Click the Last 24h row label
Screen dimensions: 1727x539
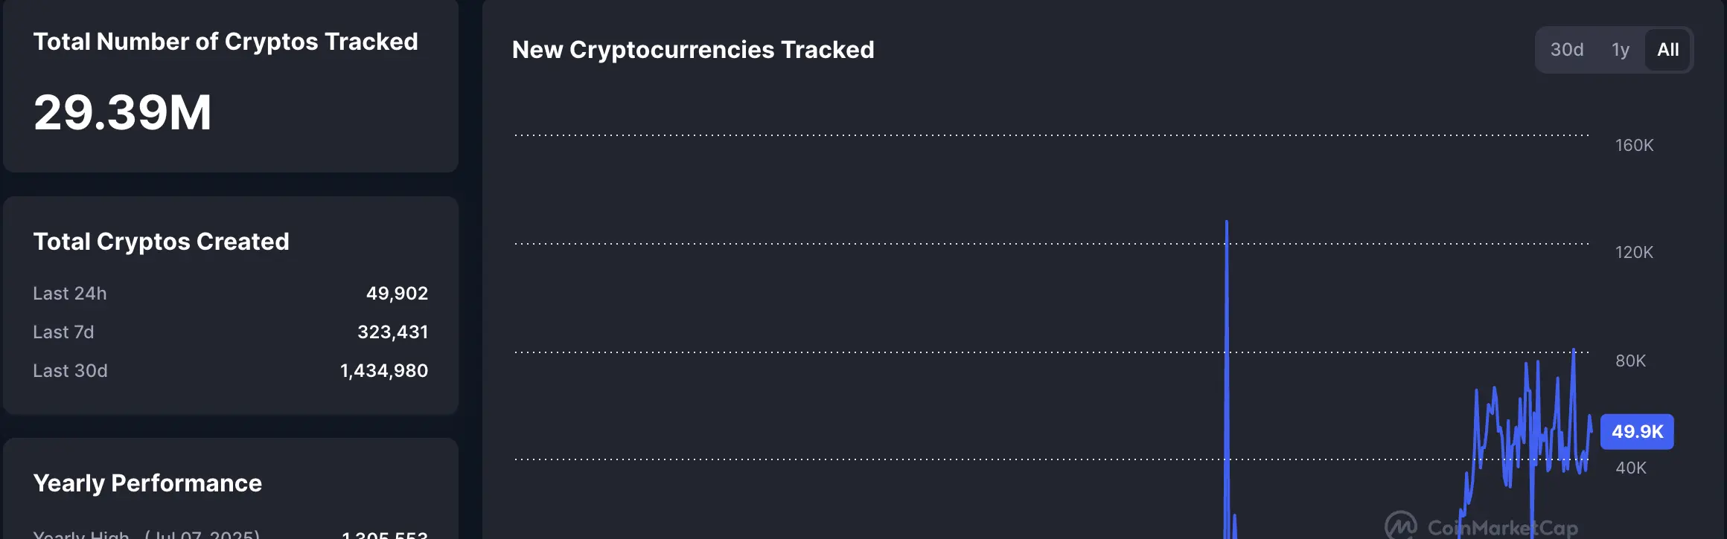[70, 294]
